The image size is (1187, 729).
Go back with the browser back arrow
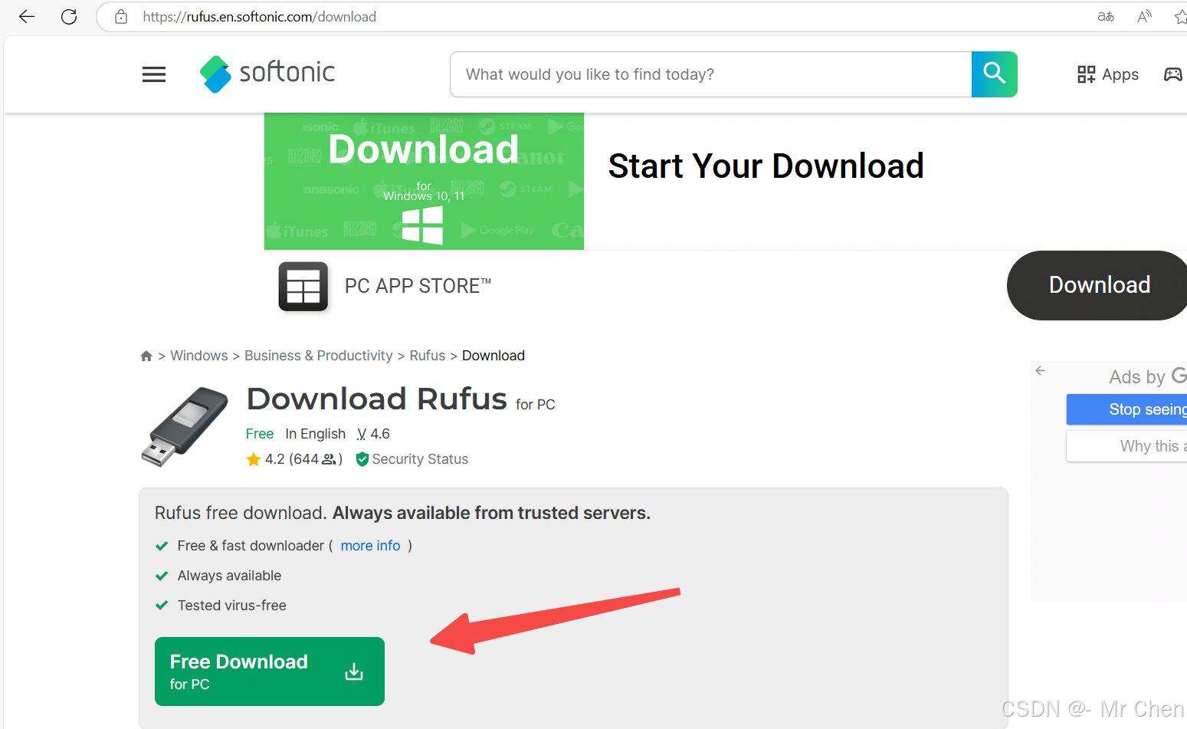click(27, 17)
